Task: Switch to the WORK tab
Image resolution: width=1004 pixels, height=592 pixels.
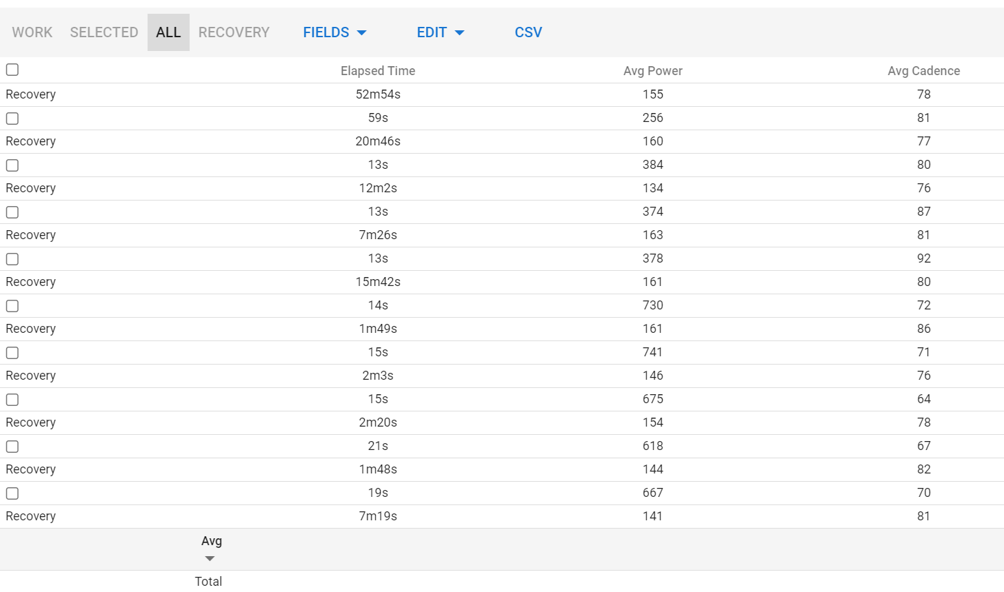Action: (32, 32)
